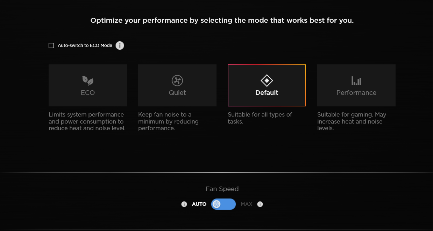Click the Default mode diamond icon
This screenshot has width=433, height=231.
pyautogui.click(x=267, y=81)
